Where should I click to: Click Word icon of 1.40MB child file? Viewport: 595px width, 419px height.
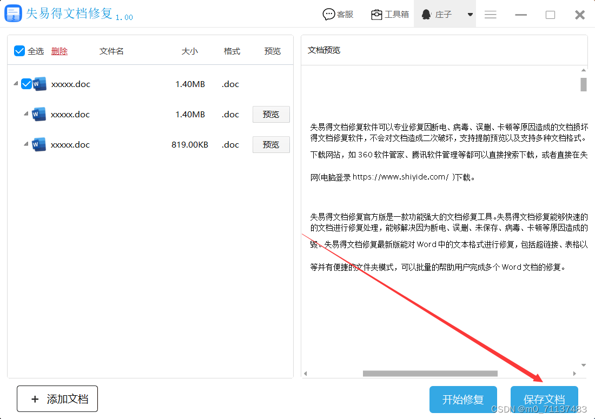pyautogui.click(x=39, y=114)
